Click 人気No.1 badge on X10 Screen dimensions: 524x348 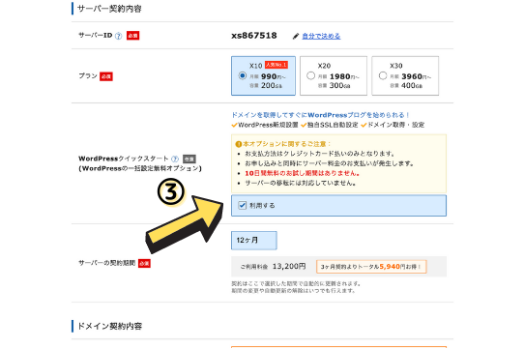tap(277, 65)
